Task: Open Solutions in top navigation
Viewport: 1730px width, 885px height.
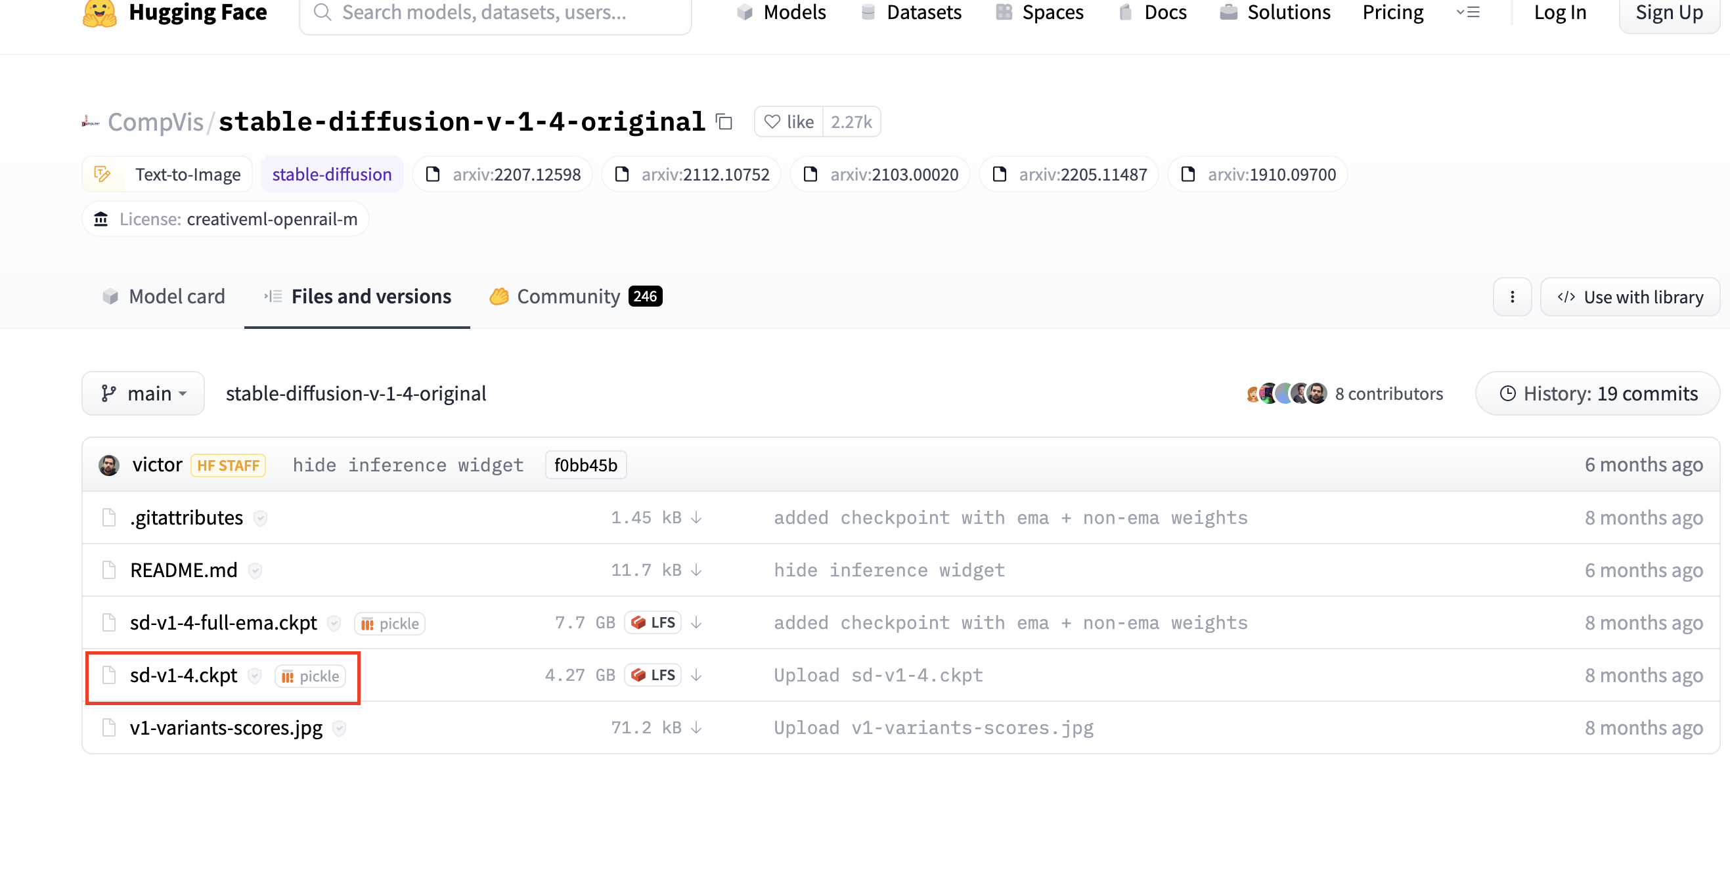Action: click(1275, 12)
